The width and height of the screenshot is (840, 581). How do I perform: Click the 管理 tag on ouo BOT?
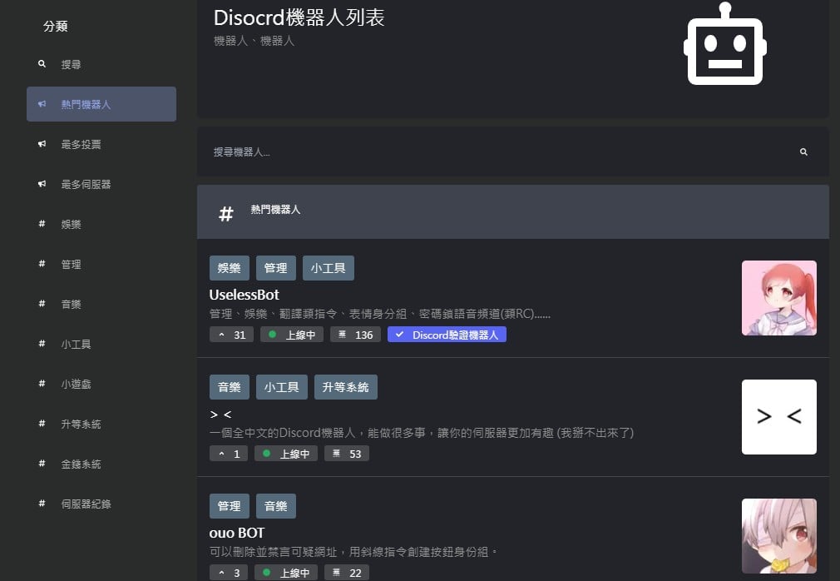click(x=230, y=506)
